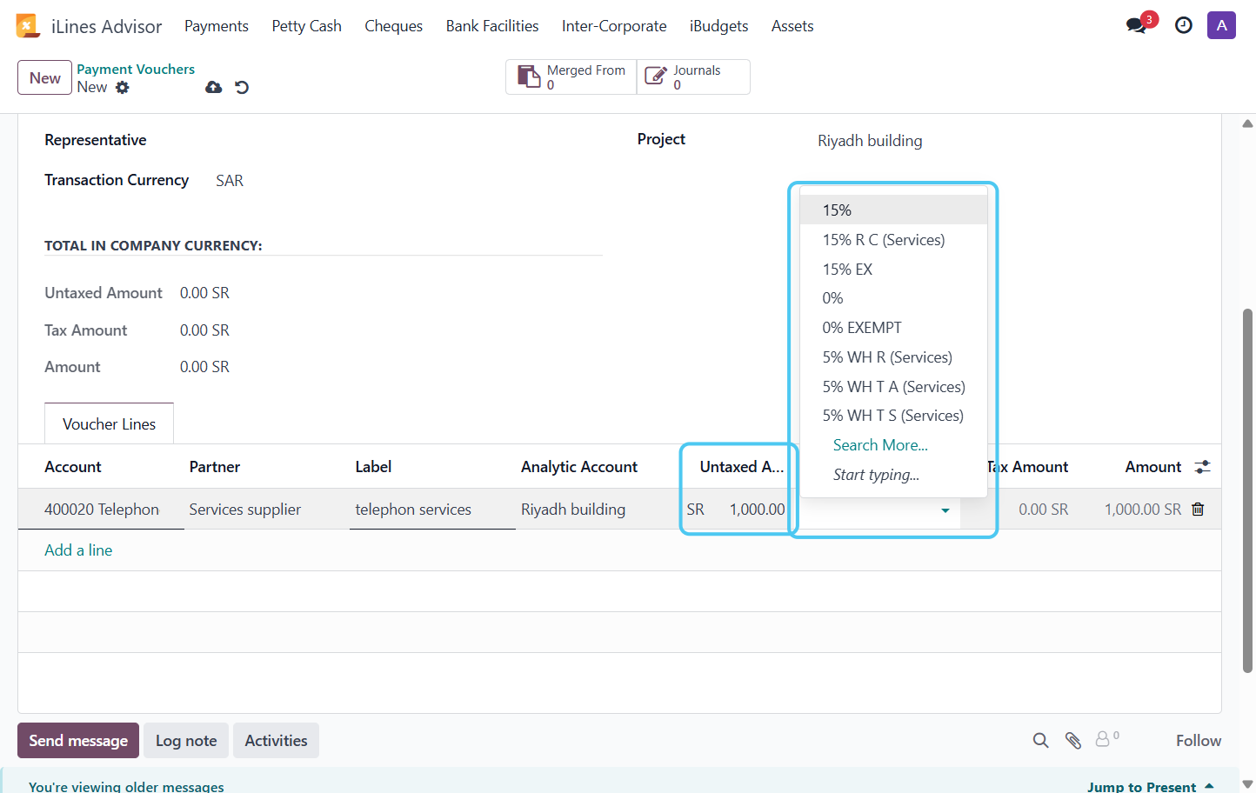The height and width of the screenshot is (793, 1256).
Task: Click the vertical page scrollbar
Action: coord(1248,490)
